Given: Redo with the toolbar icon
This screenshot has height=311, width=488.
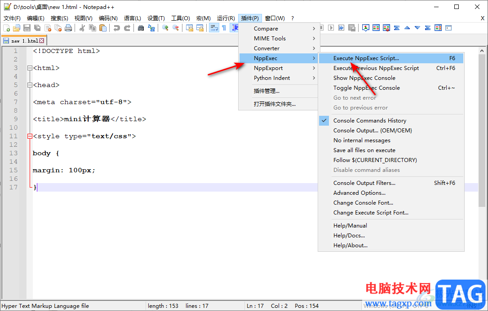Looking at the screenshot, I should click(x=127, y=28).
